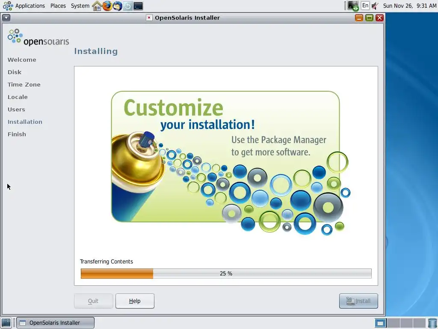
Task: Click the circular-arrow icon beside the terminal launcher
Action: (x=128, y=6)
